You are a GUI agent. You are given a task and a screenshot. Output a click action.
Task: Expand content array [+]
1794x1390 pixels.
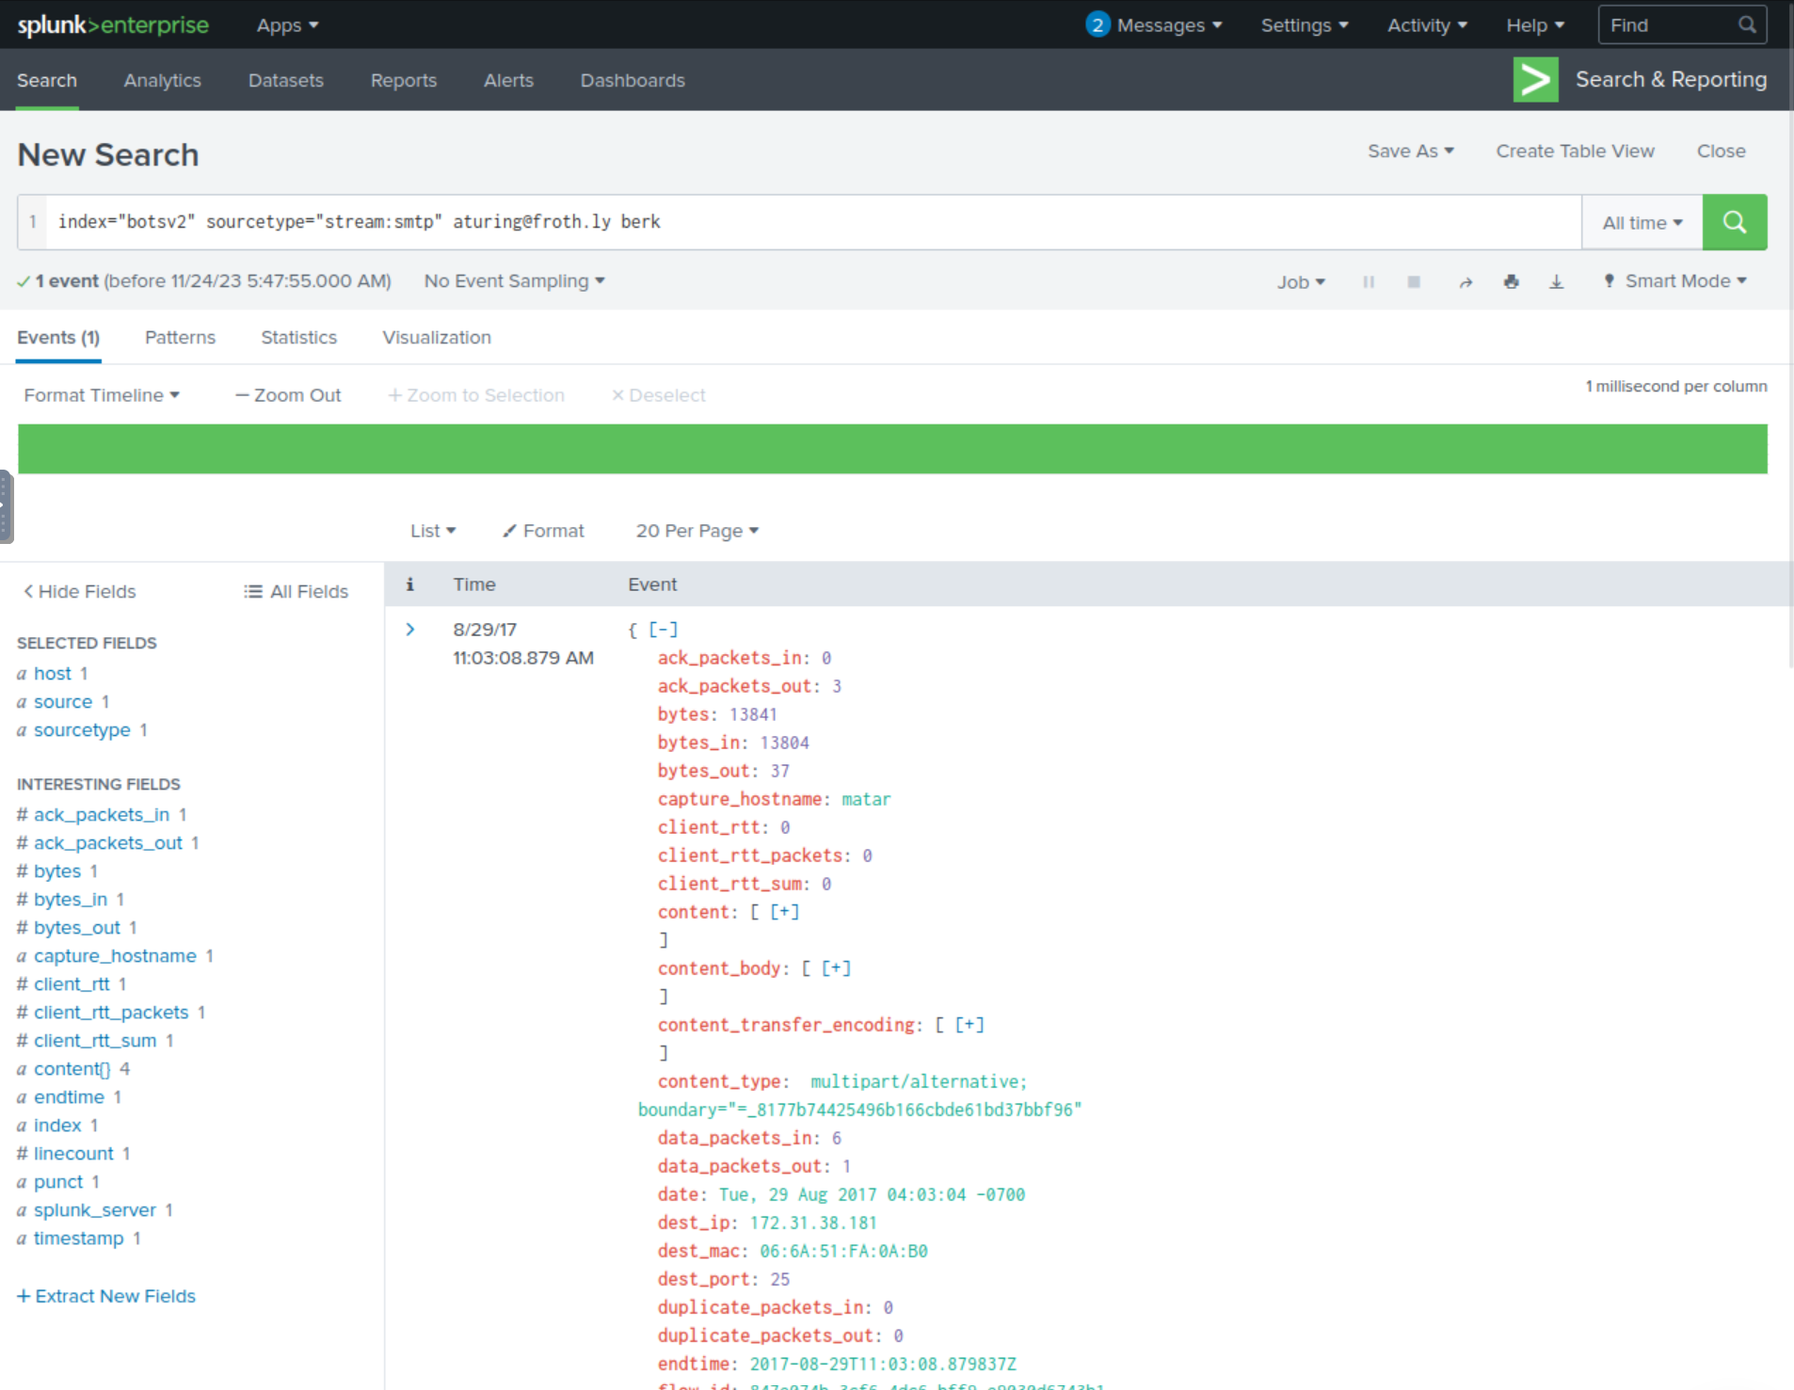point(784,912)
